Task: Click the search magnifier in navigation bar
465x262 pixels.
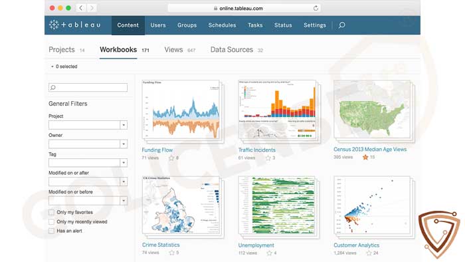Action: pyautogui.click(x=341, y=25)
